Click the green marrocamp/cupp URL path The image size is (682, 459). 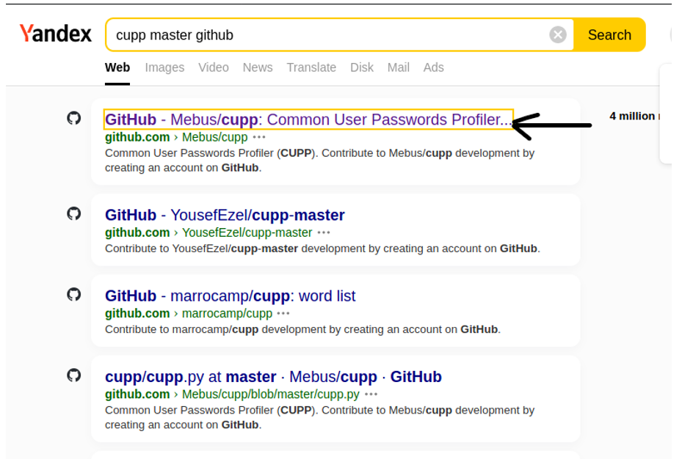(227, 314)
